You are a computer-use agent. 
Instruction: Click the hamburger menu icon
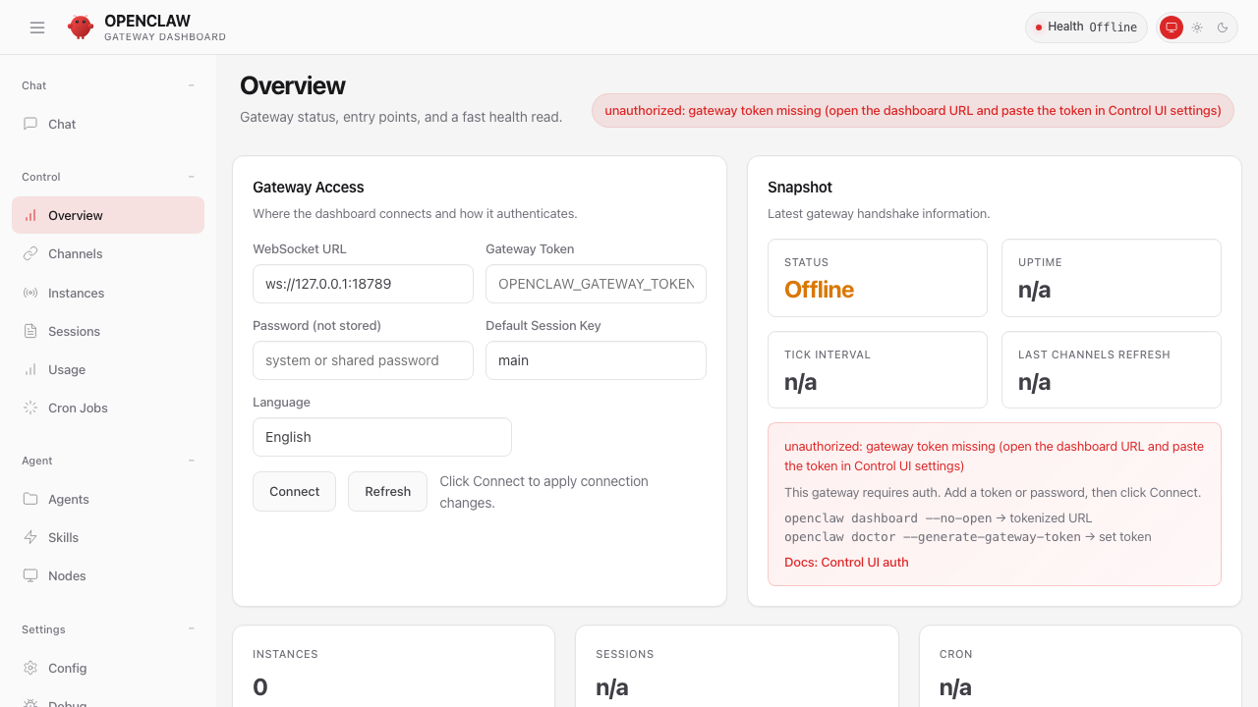(x=37, y=27)
